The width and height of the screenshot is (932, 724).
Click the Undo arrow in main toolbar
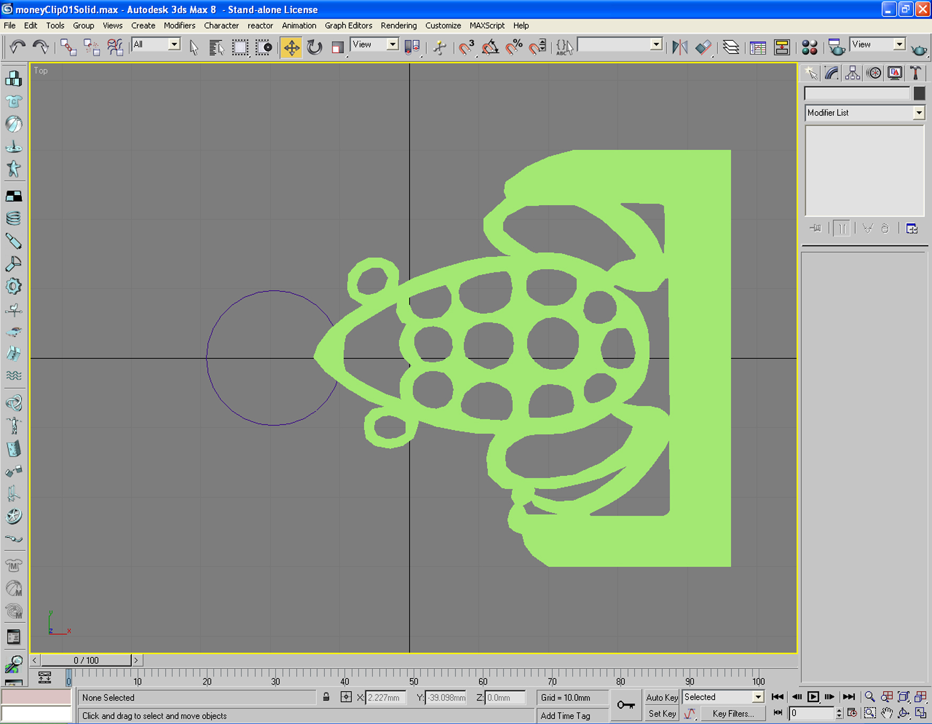[17, 47]
